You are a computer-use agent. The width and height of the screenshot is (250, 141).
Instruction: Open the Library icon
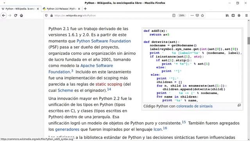tap(227, 16)
